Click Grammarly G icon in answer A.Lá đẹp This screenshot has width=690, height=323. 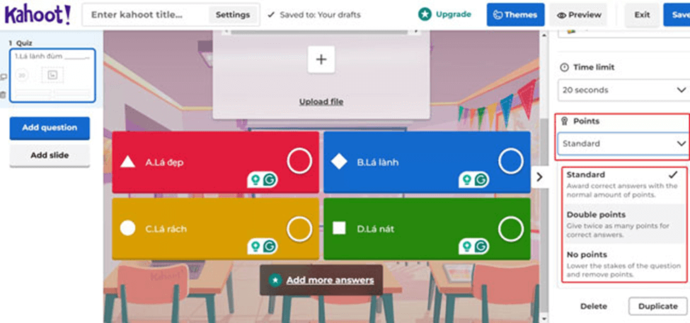[x=270, y=180]
